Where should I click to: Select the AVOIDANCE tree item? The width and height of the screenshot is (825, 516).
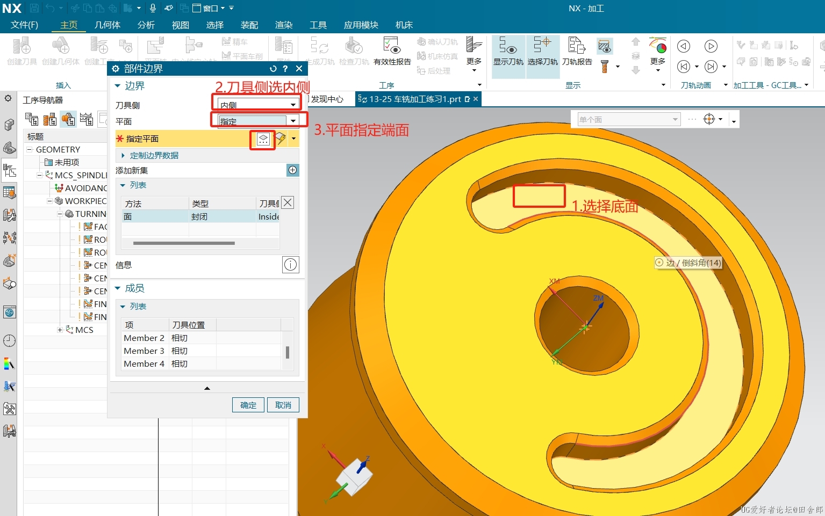(x=81, y=188)
